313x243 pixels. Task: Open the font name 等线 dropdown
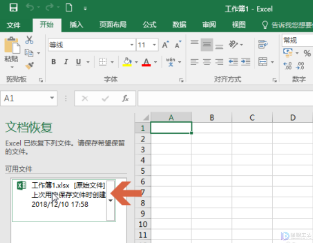tap(131, 45)
